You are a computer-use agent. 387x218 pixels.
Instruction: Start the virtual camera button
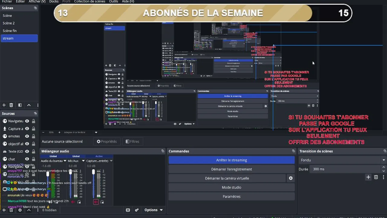coord(227,178)
